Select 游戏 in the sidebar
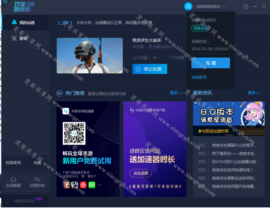The width and height of the screenshot is (270, 208). tap(25, 38)
